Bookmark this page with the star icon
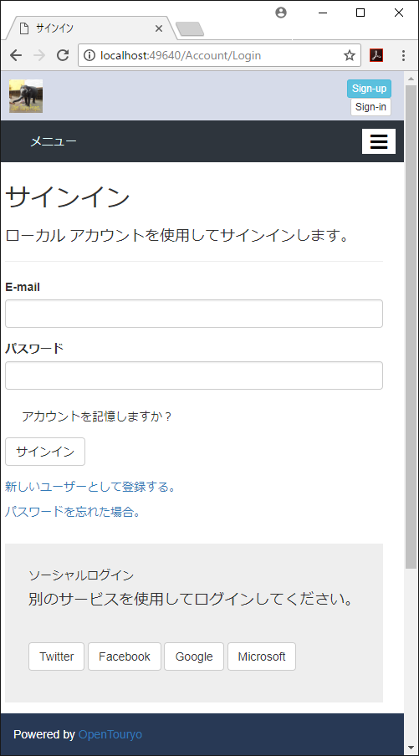Viewport: 419px width, 756px height. [349, 55]
